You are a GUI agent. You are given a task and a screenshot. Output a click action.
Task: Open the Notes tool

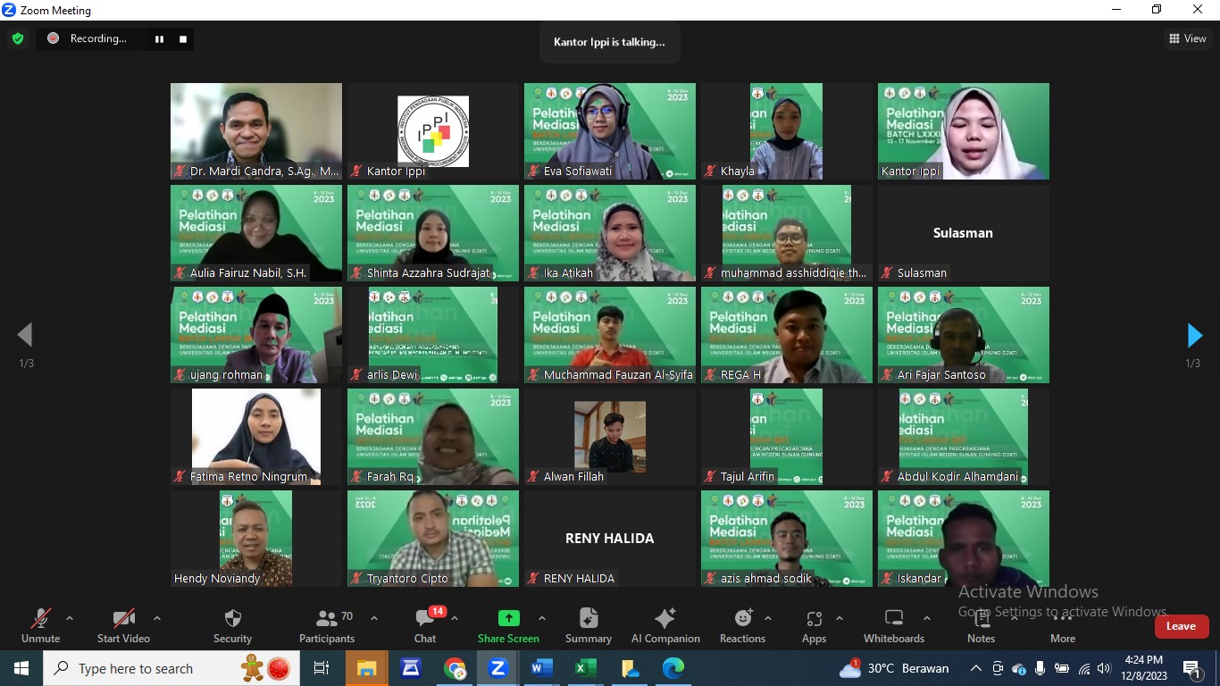click(x=981, y=625)
